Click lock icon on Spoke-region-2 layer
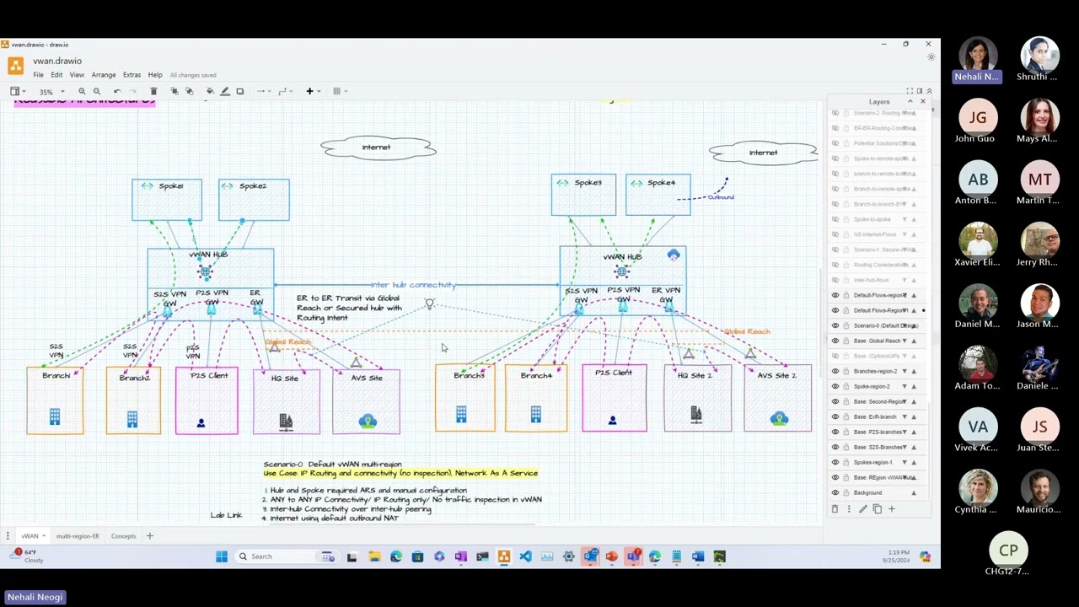 [x=845, y=386]
